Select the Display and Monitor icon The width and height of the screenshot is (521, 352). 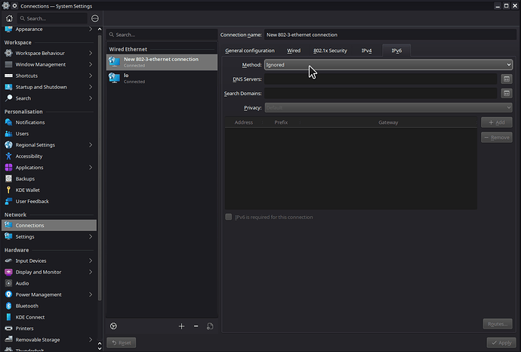[x=8, y=272]
